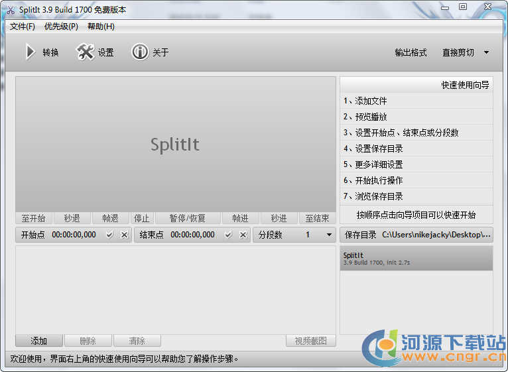Click the Convert (转换) play icon
Image resolution: width=508 pixels, height=372 pixels.
pyautogui.click(x=30, y=52)
